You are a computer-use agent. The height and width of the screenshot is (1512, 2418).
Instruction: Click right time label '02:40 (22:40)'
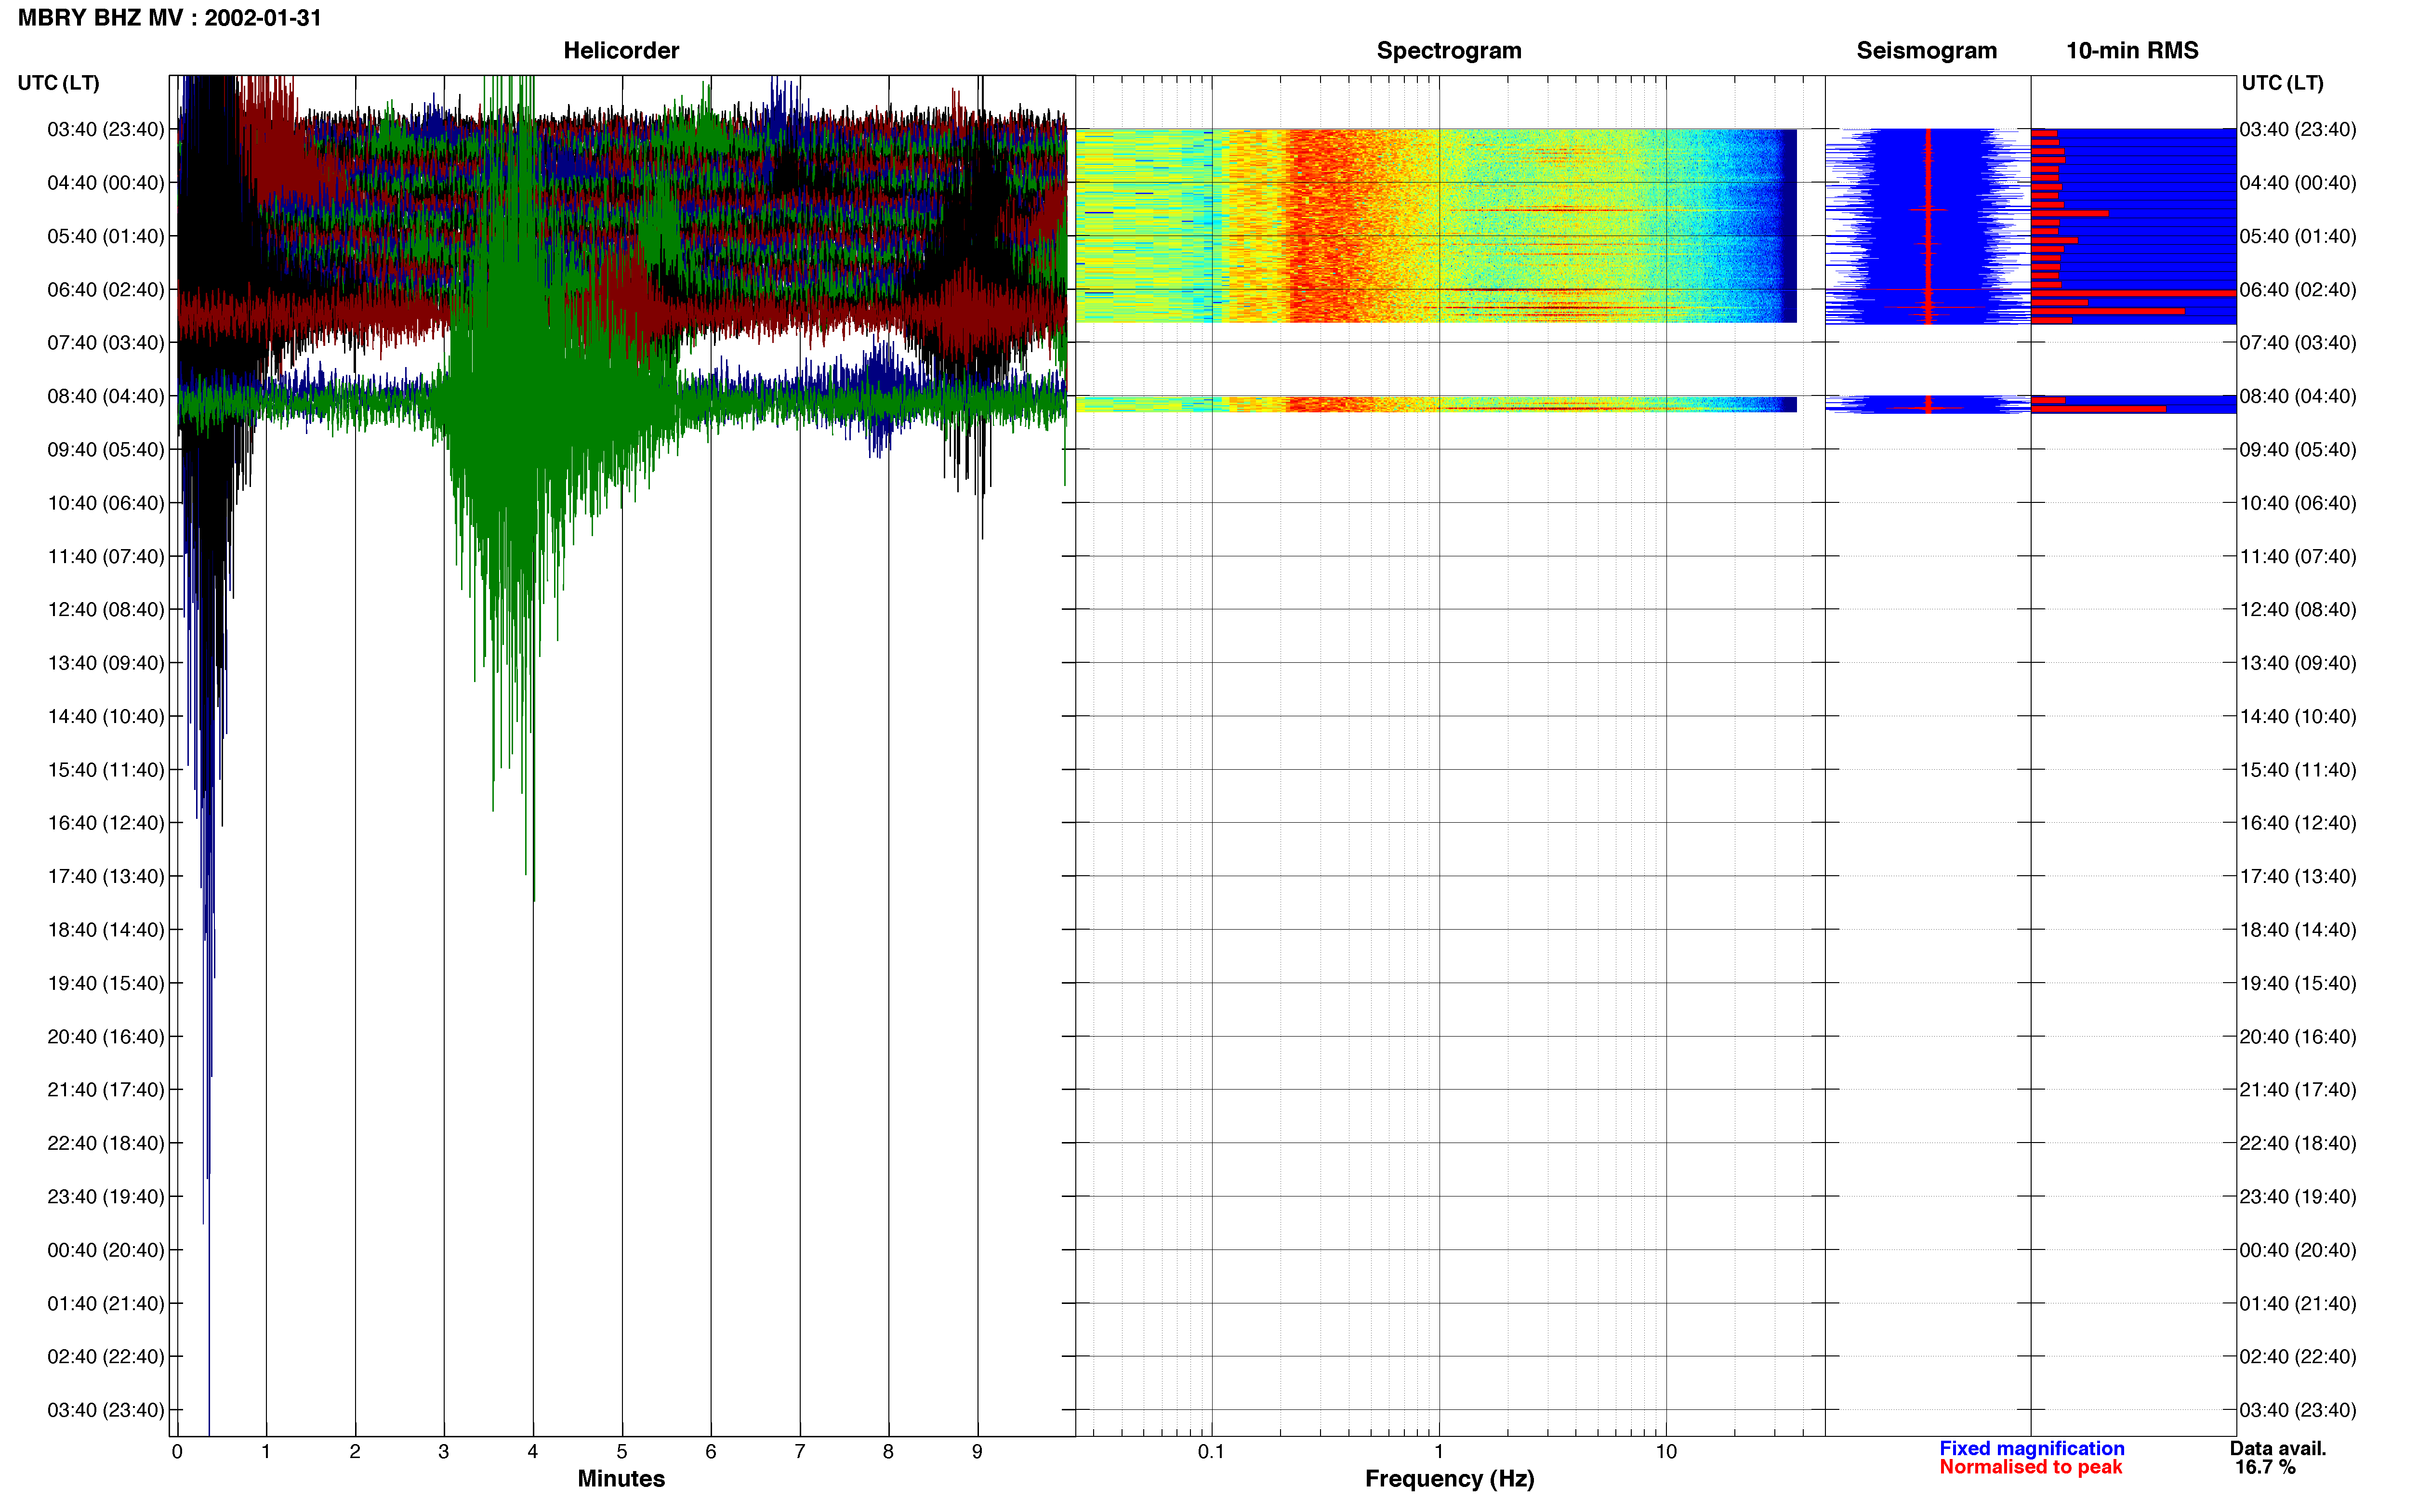2298,1357
